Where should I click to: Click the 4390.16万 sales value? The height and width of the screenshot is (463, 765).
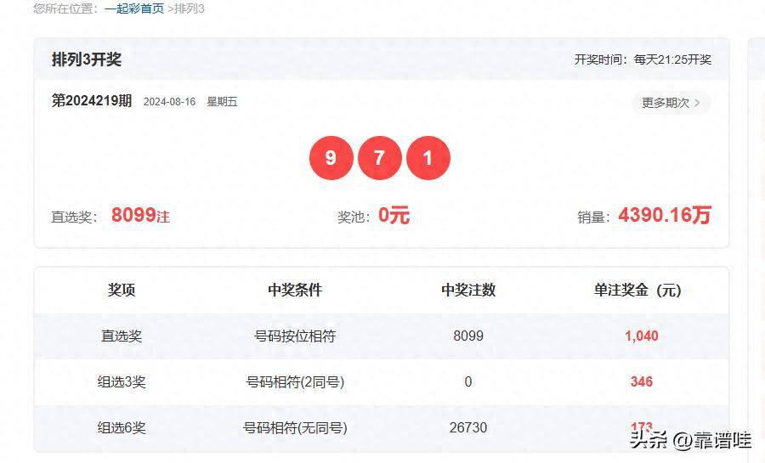tap(665, 215)
